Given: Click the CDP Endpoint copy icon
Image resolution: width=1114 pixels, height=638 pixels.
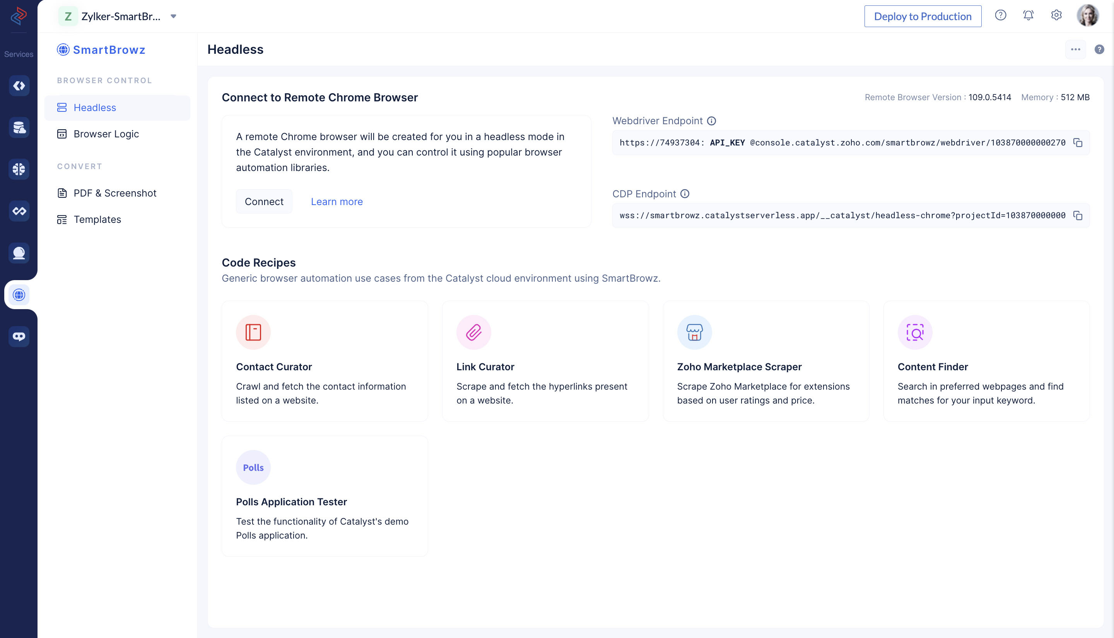Looking at the screenshot, I should pos(1080,215).
